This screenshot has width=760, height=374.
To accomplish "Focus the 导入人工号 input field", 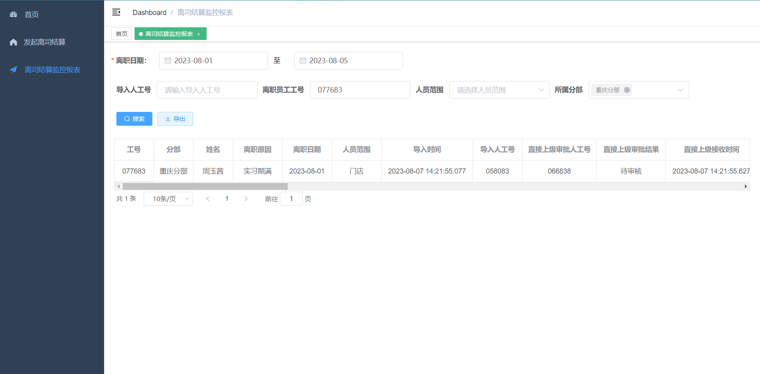I will point(207,90).
